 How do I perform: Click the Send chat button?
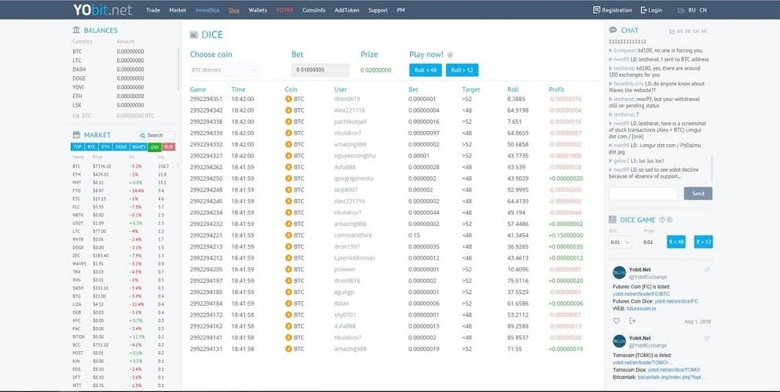[x=698, y=194]
